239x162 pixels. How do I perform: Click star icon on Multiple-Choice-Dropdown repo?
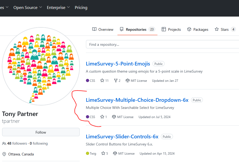pyautogui.click(x=102, y=117)
